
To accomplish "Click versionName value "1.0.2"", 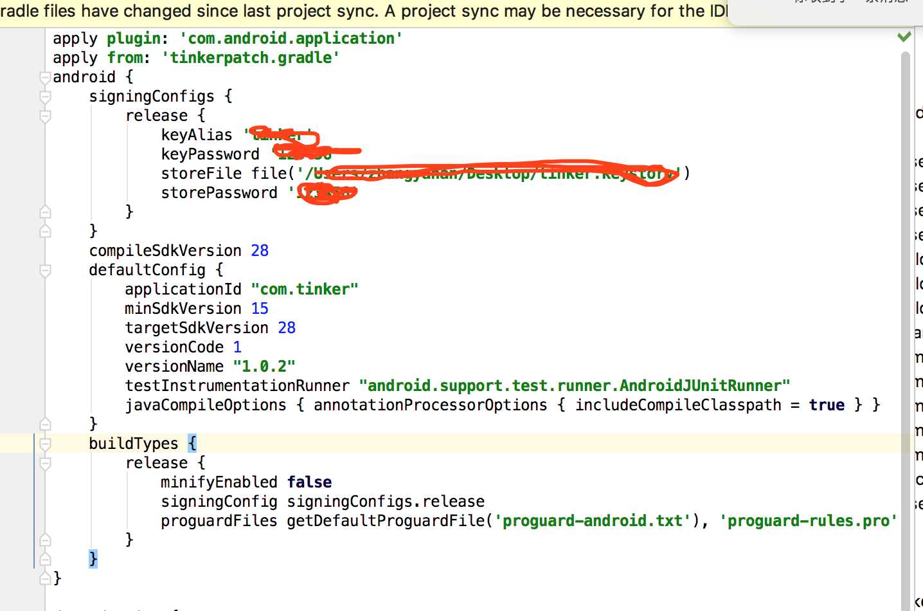I will point(264,367).
